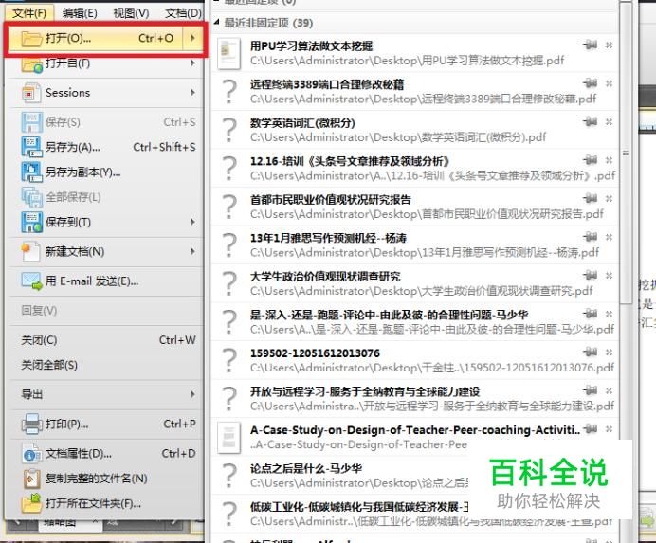The width and height of the screenshot is (656, 543).
Task: Open recent file 首都市民职业价值观状况研究报告
Action: click(x=414, y=207)
